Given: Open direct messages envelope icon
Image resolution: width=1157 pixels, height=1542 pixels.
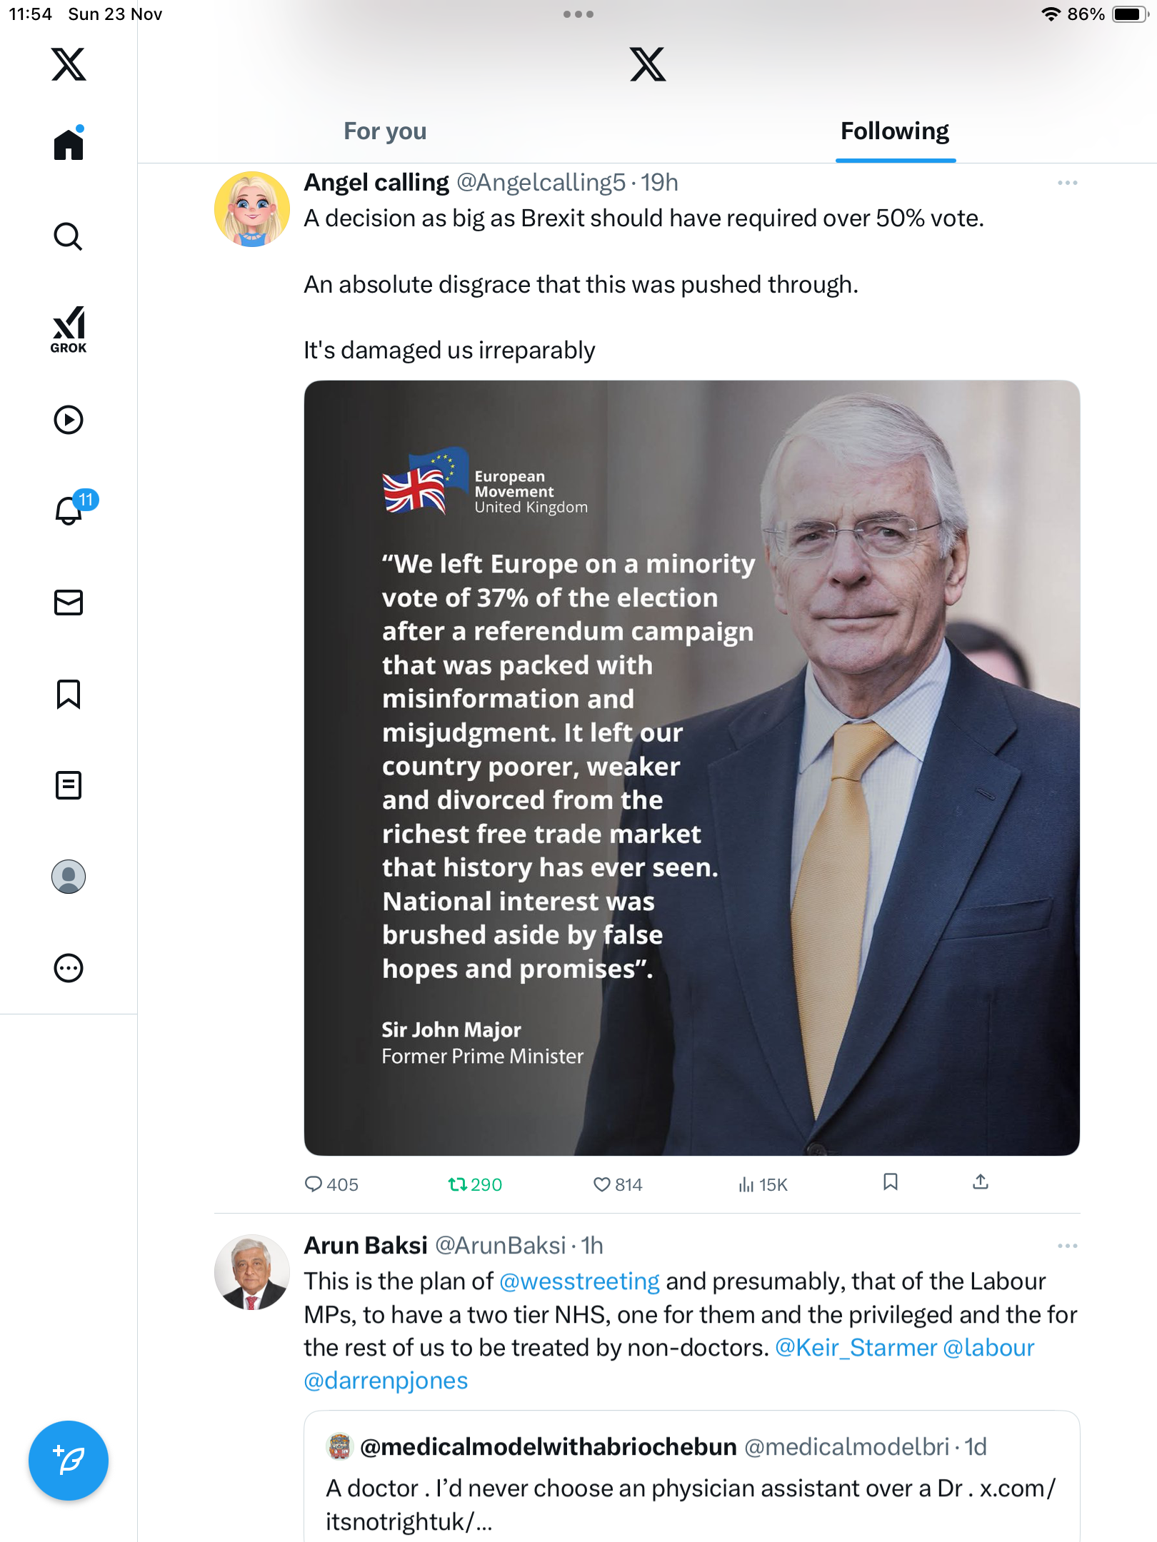Looking at the screenshot, I should point(69,603).
